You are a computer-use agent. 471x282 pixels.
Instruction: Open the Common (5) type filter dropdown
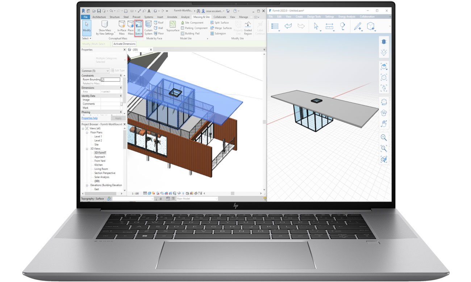95,71
